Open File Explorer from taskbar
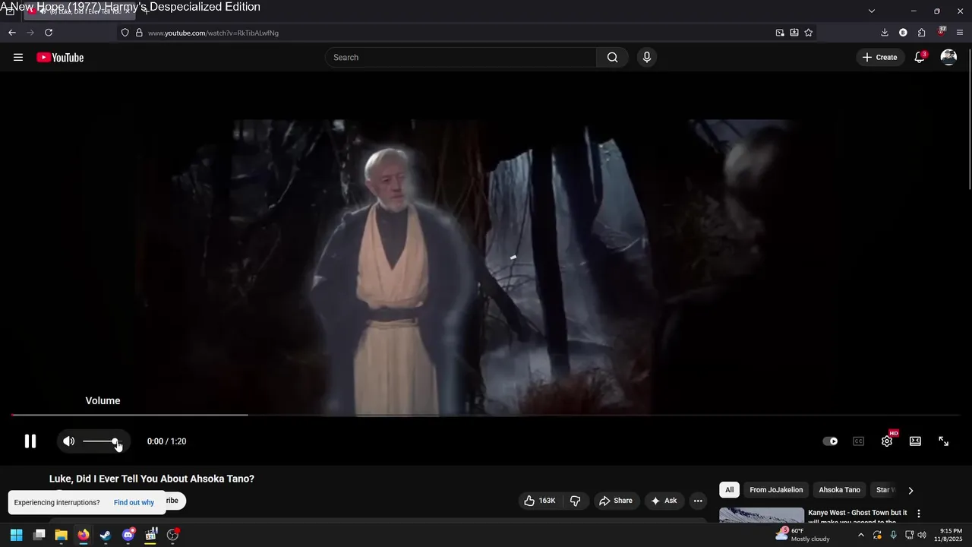Viewport: 972px width, 547px height. (62, 535)
